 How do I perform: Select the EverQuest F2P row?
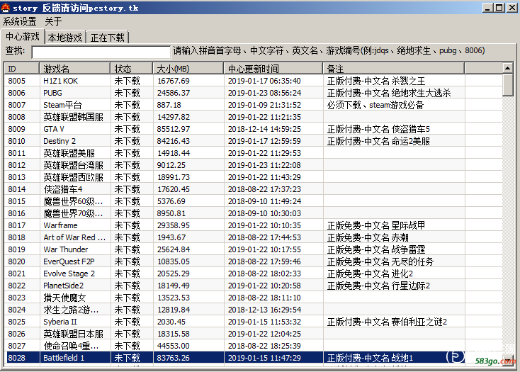coord(254,261)
